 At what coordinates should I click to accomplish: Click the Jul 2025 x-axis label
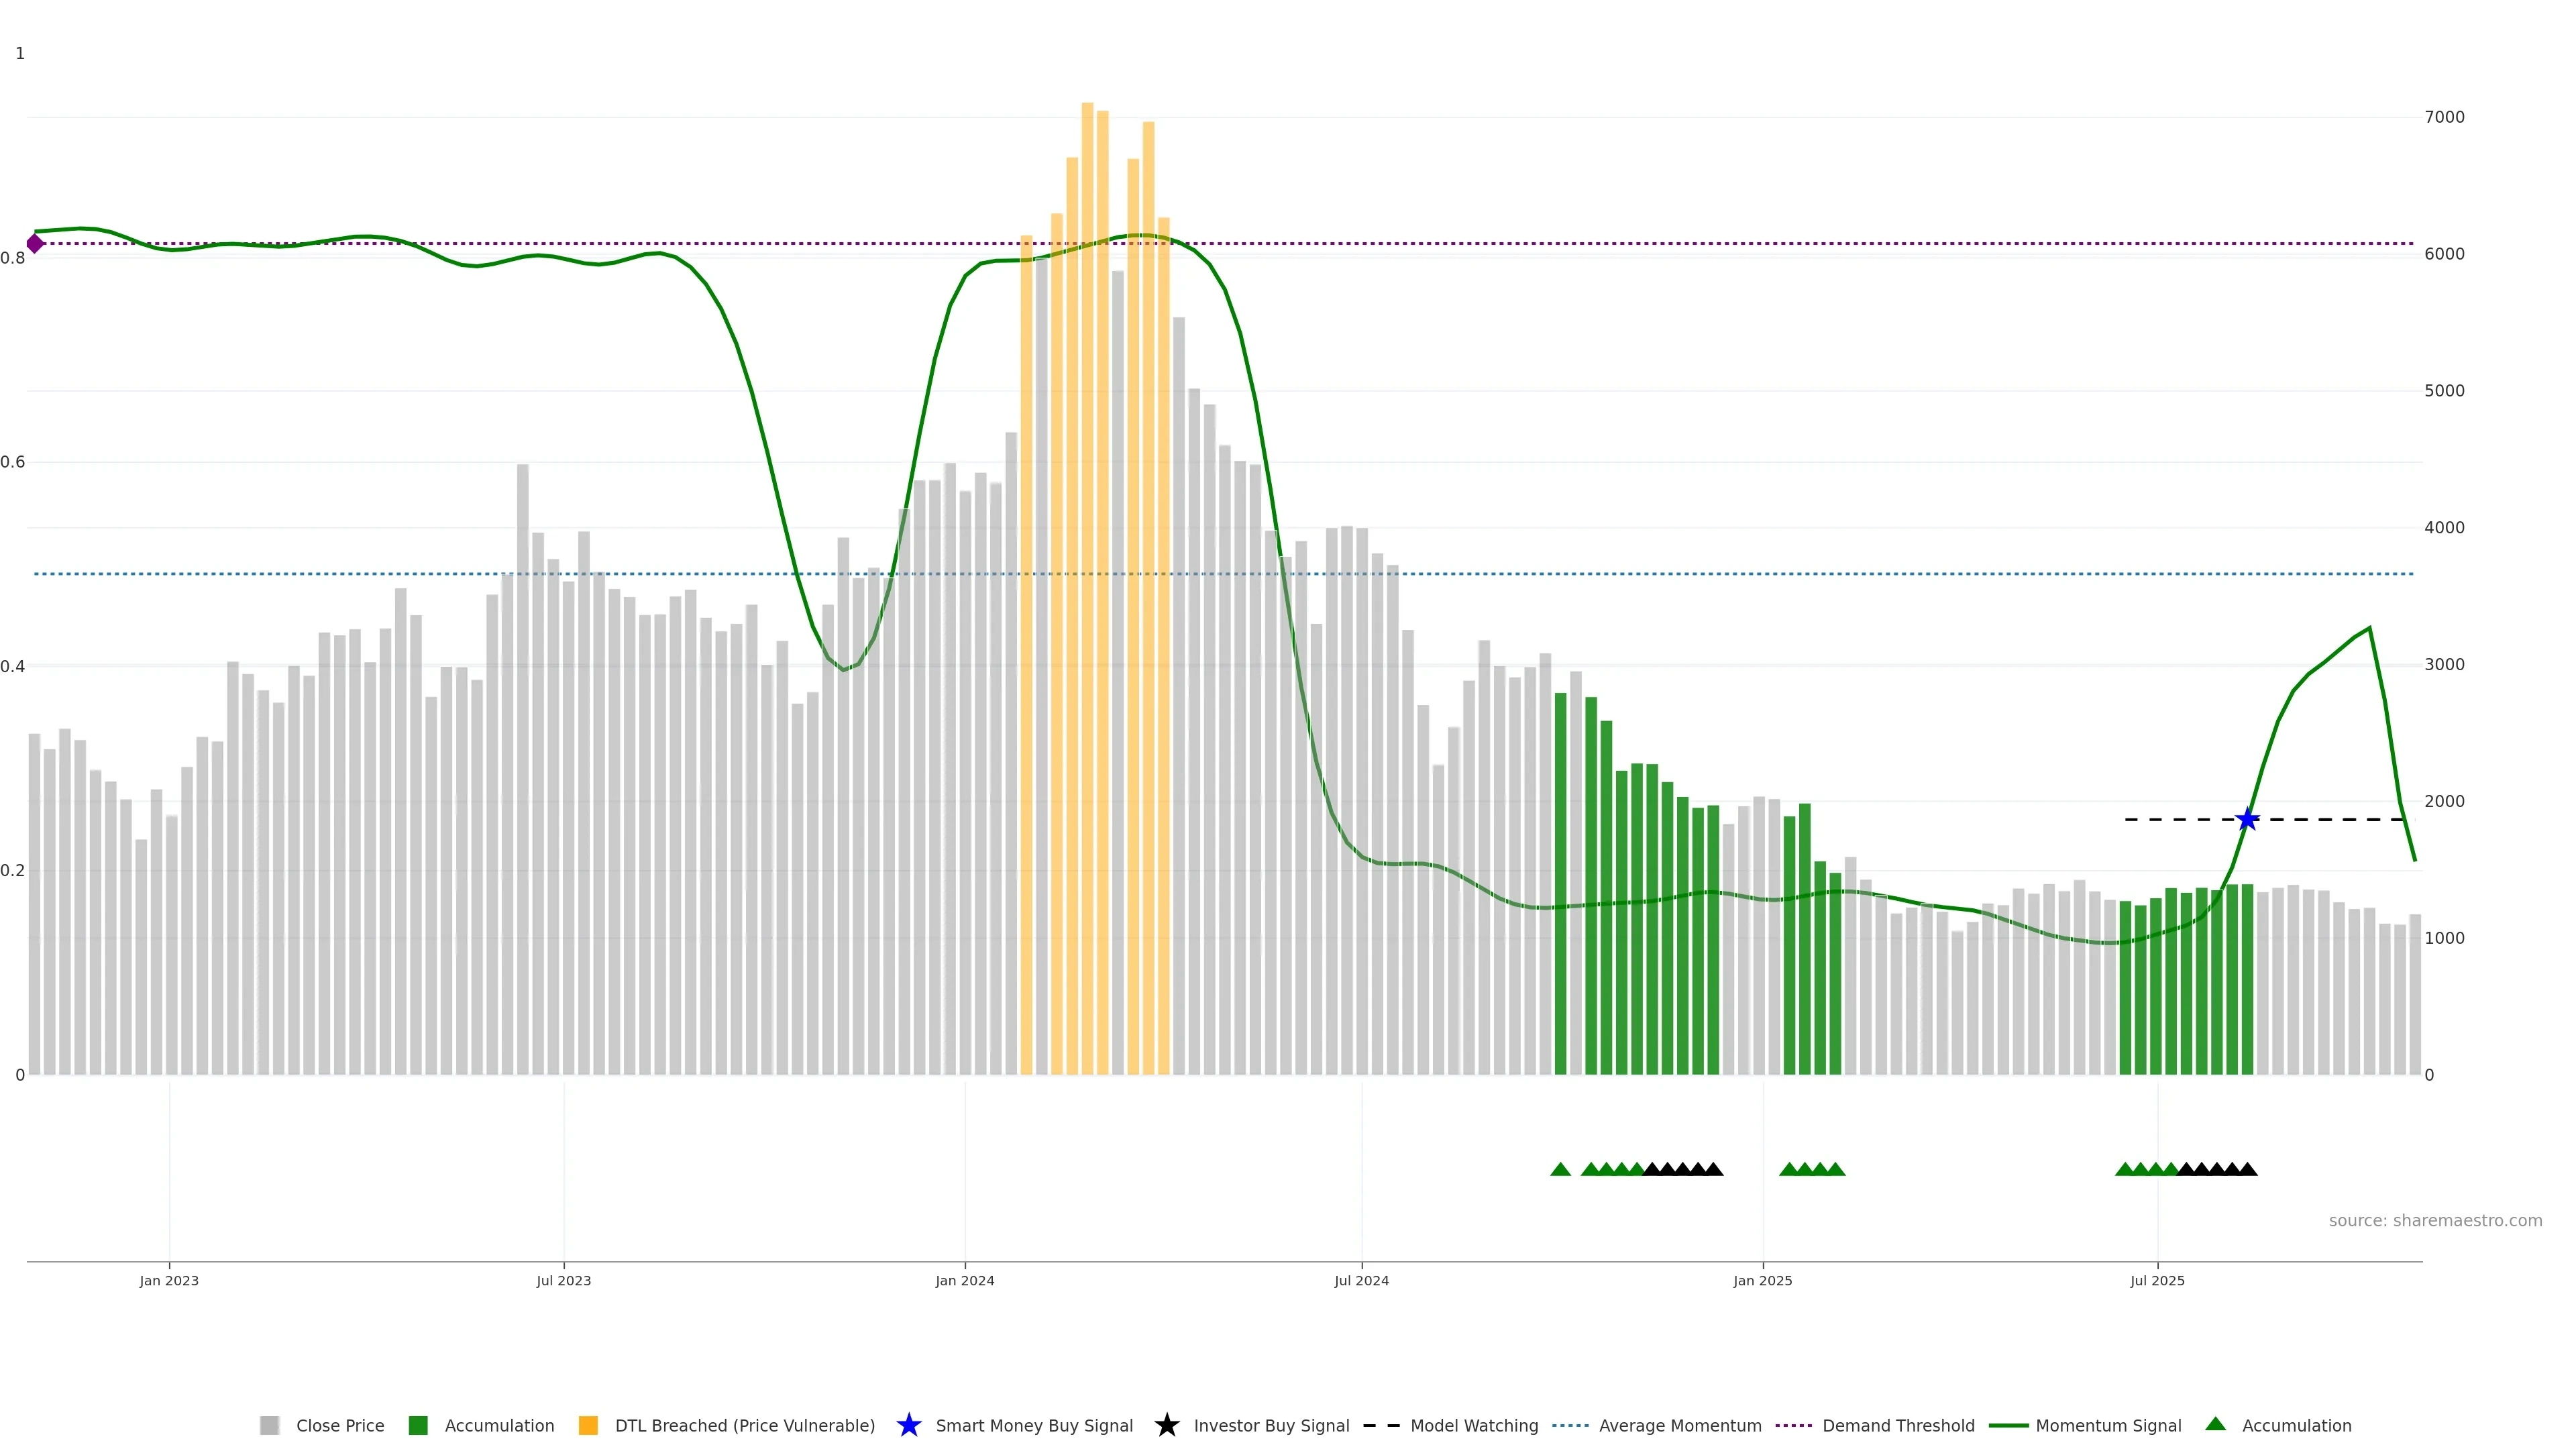pyautogui.click(x=2156, y=1280)
